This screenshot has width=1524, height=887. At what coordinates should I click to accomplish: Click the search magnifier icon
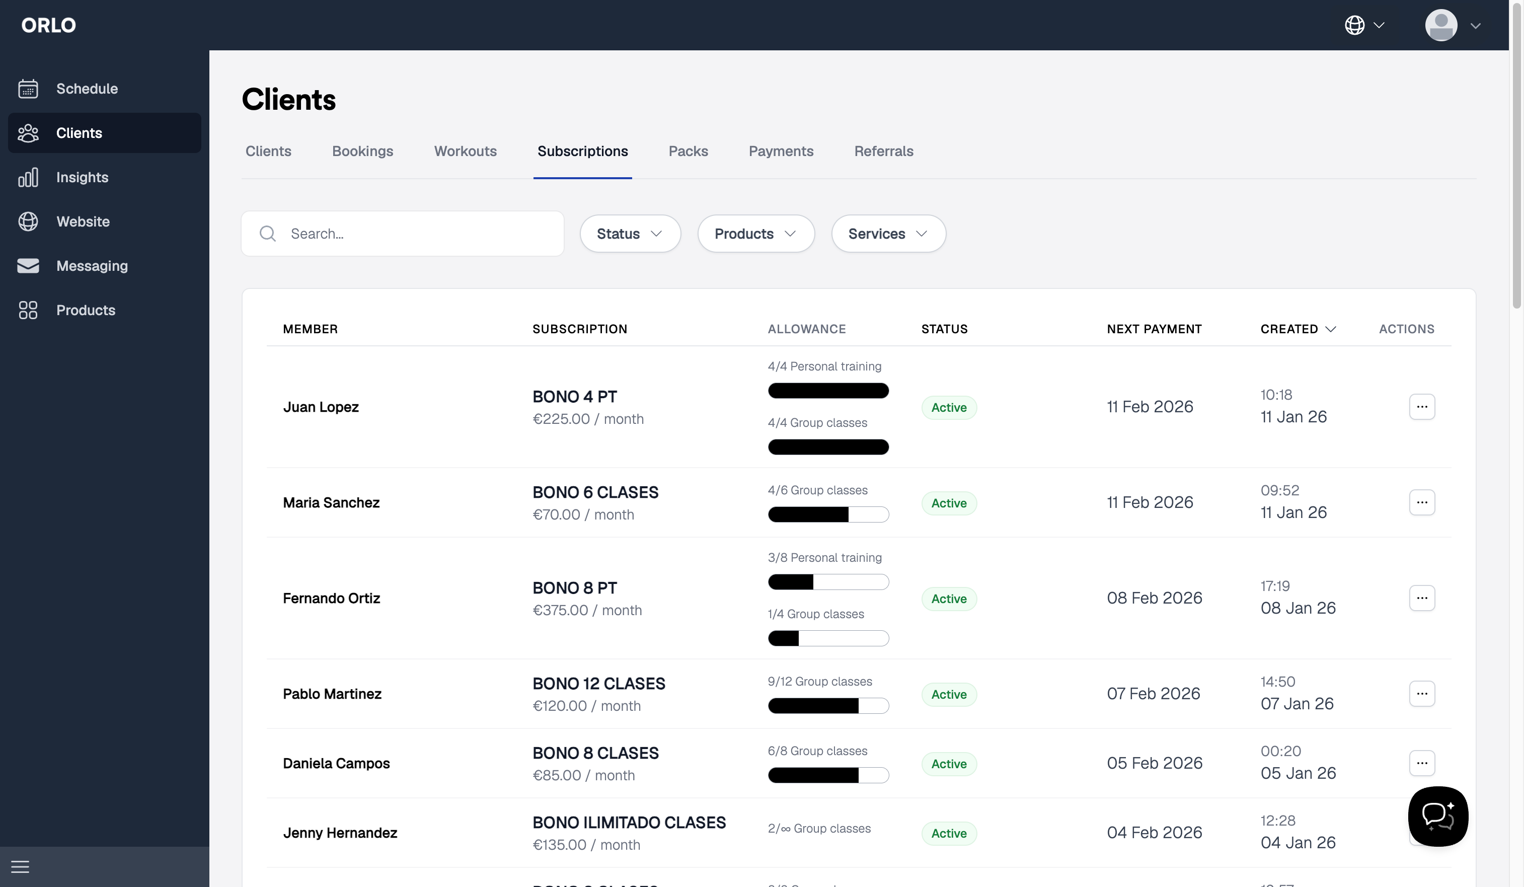pyautogui.click(x=267, y=234)
